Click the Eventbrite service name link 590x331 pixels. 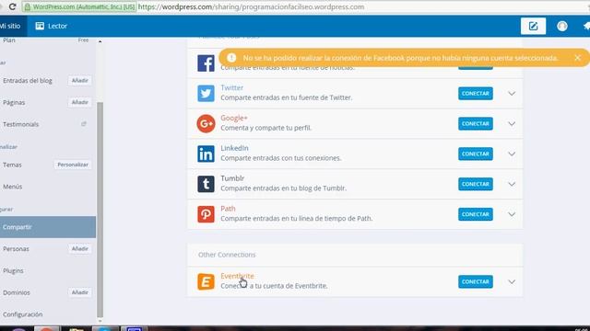pyautogui.click(x=237, y=276)
